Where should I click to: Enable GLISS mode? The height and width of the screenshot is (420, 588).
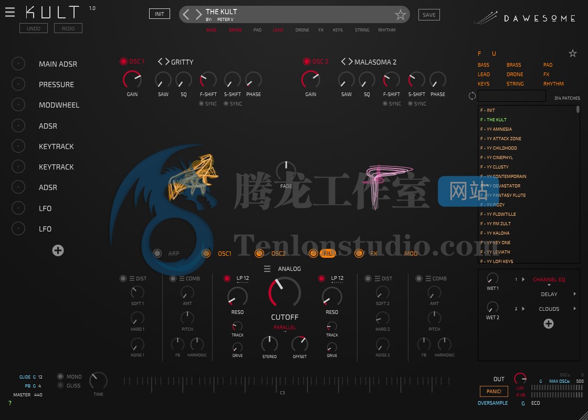pos(60,385)
